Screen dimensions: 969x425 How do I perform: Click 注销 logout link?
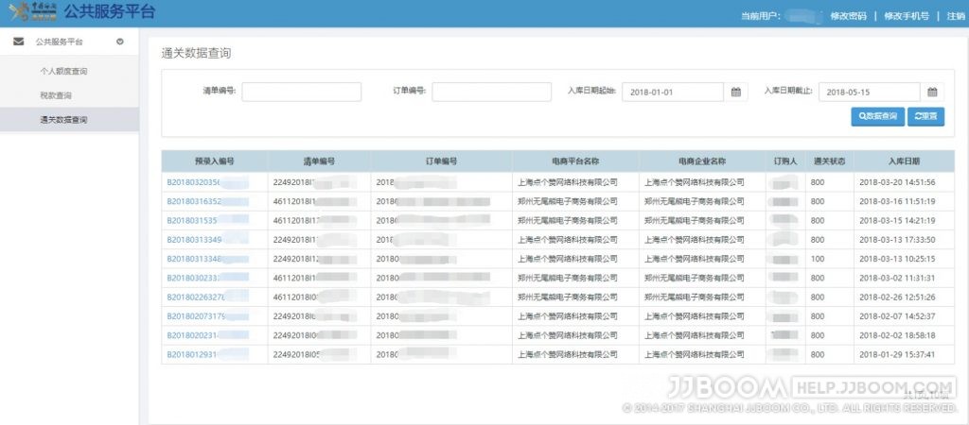click(x=956, y=16)
